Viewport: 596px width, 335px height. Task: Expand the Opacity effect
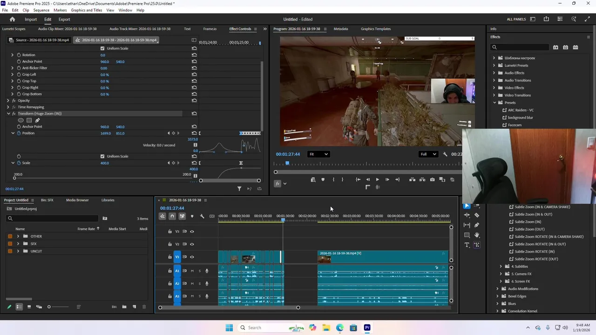coord(8,100)
